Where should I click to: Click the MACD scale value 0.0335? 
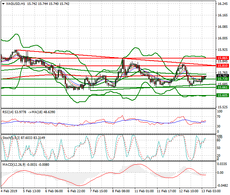222,164
